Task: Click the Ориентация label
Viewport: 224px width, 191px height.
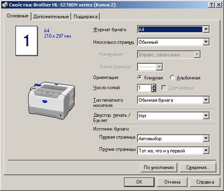Action: click(x=106, y=78)
